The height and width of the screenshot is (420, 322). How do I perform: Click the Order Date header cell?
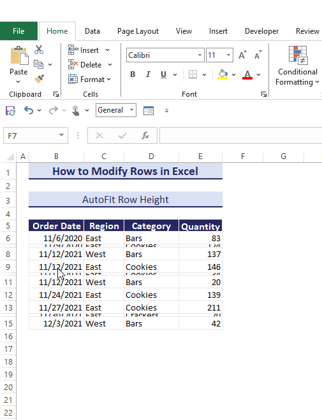click(x=56, y=226)
